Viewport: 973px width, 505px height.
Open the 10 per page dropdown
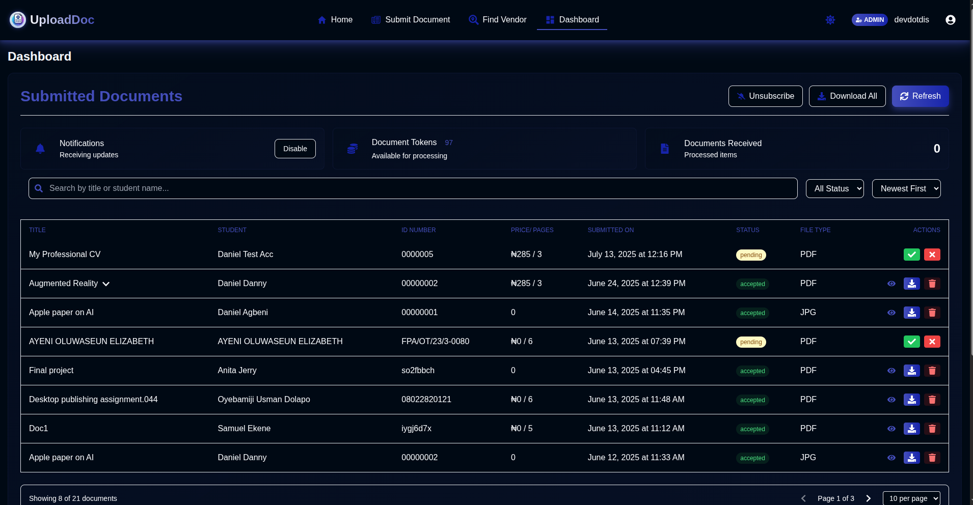pyautogui.click(x=911, y=498)
